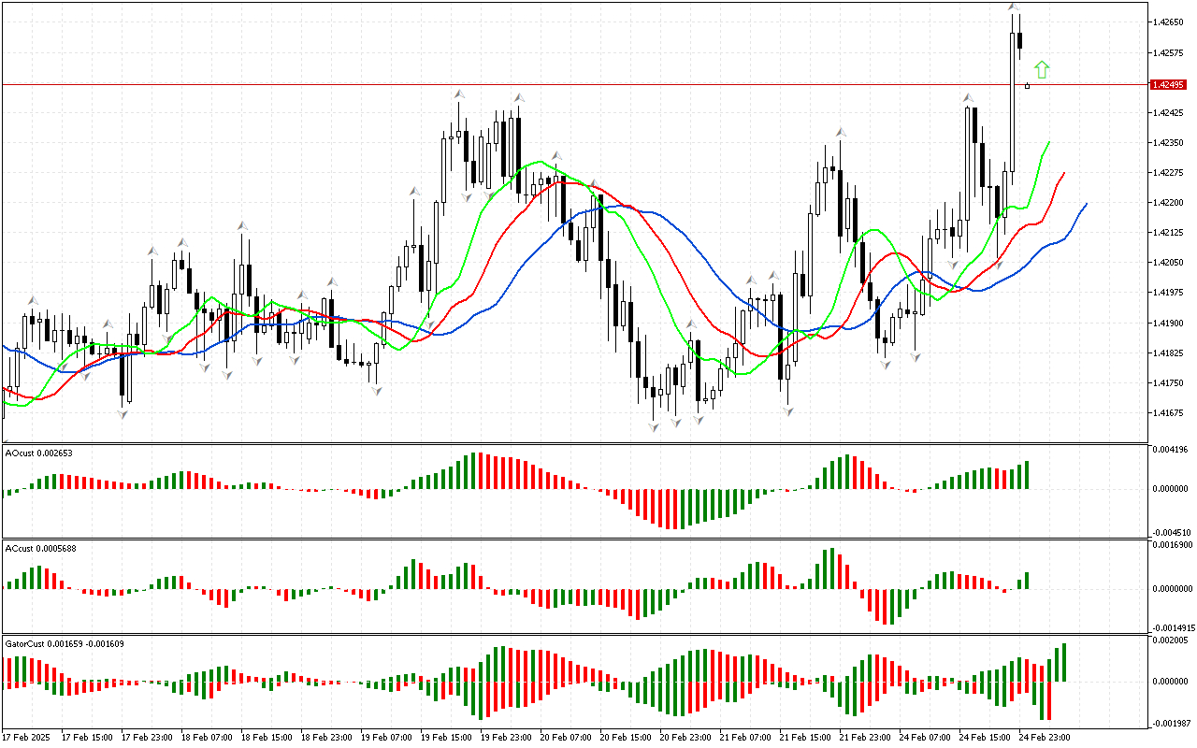Click the red 1.42495 current price label
Viewport: 1197px width, 748px height.
click(1169, 85)
